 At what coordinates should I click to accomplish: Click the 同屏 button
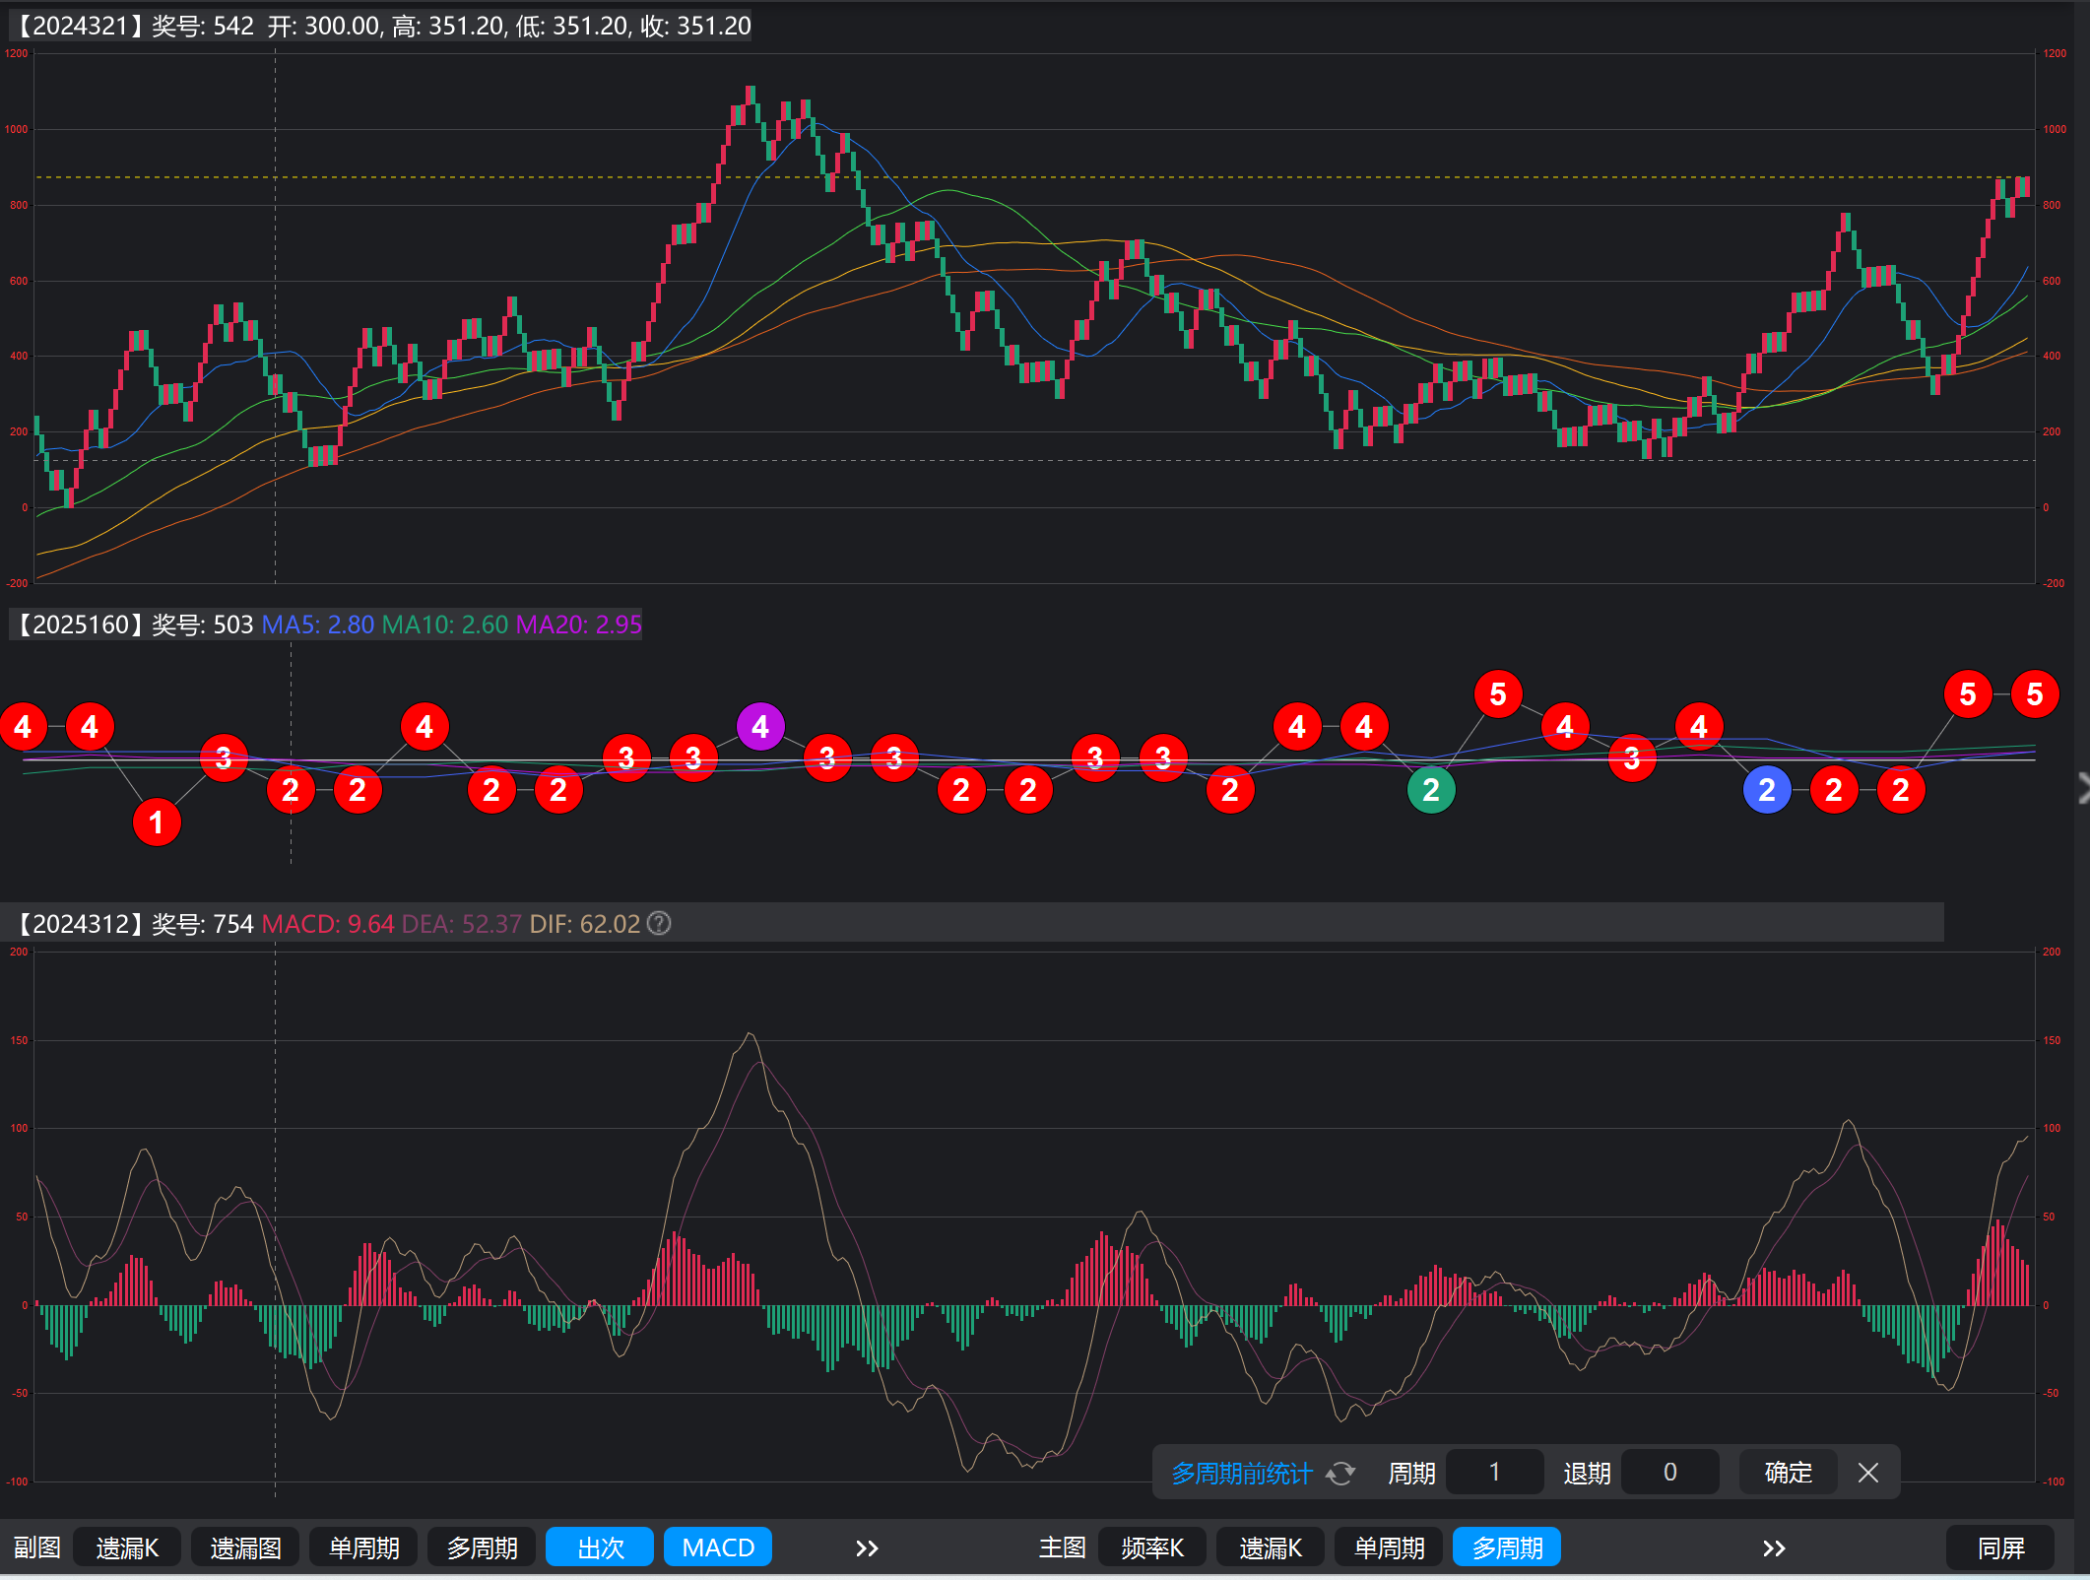click(2000, 1547)
